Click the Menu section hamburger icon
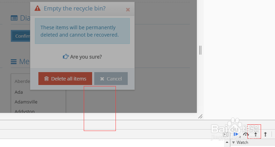This screenshot has height=147, width=275. coord(14,62)
